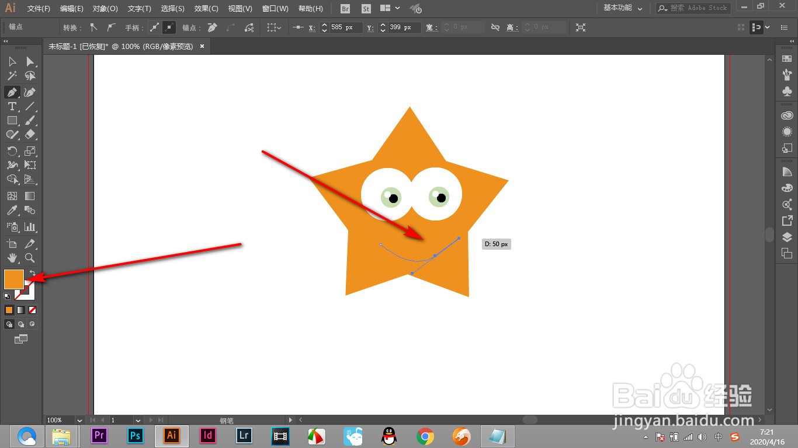Select the Magic Wand tool

click(12, 76)
